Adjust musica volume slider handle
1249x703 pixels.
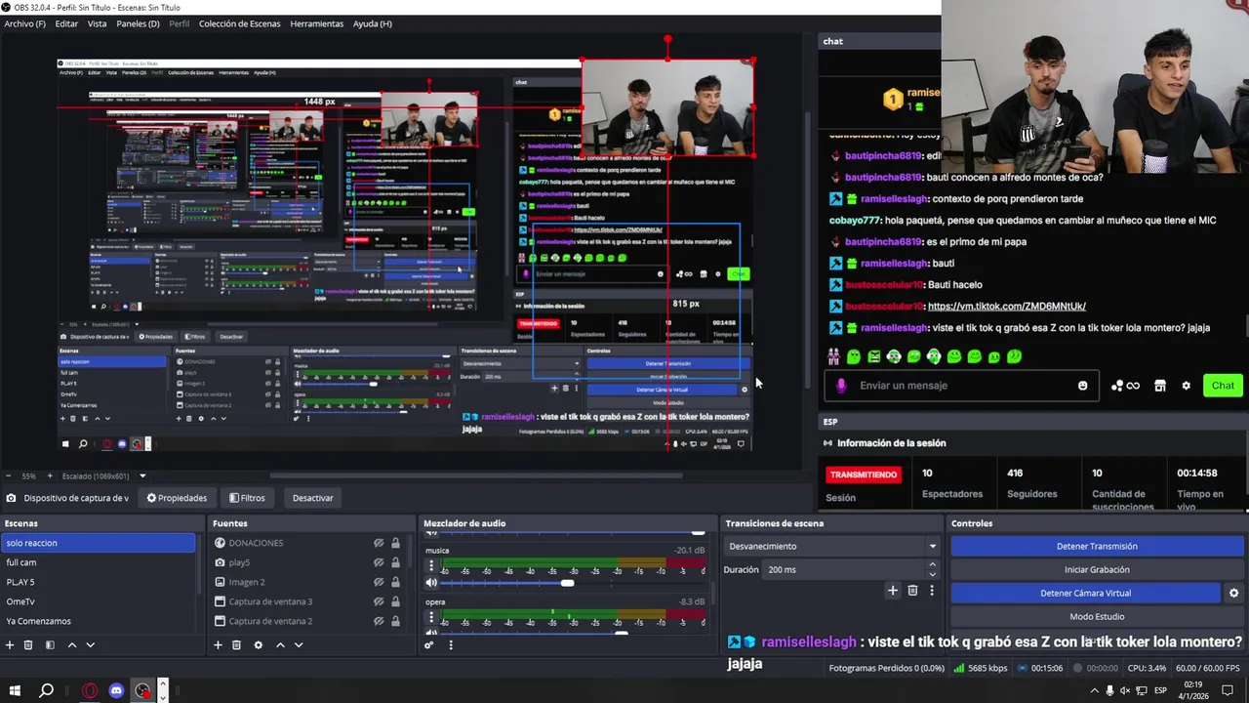[x=567, y=583]
